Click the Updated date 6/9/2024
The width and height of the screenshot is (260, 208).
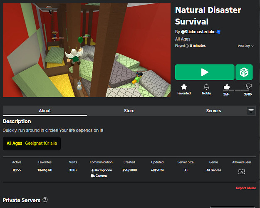[157, 170]
